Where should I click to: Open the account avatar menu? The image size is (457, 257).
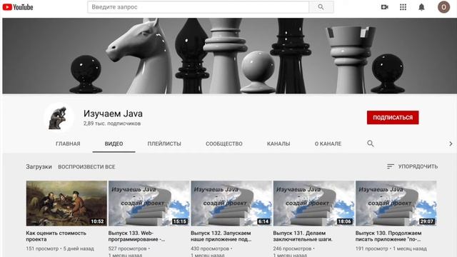pyautogui.click(x=443, y=7)
